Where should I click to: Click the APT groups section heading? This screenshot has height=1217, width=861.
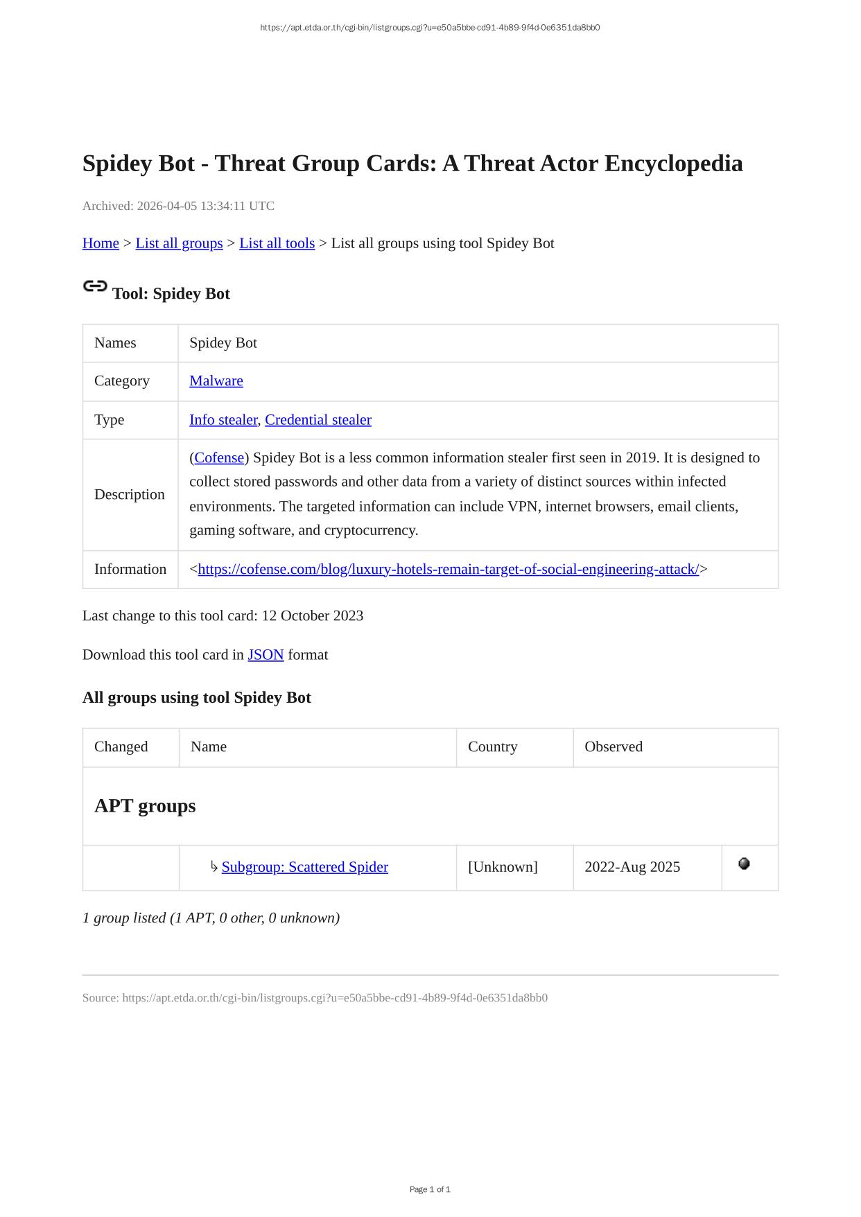coord(145,806)
